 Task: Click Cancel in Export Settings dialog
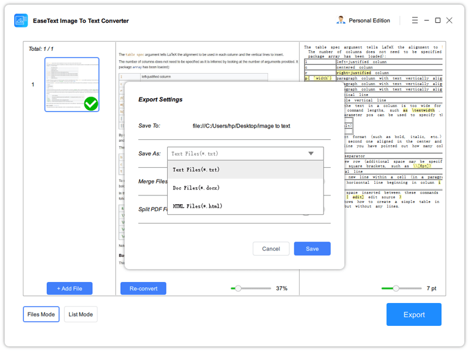[271, 249]
